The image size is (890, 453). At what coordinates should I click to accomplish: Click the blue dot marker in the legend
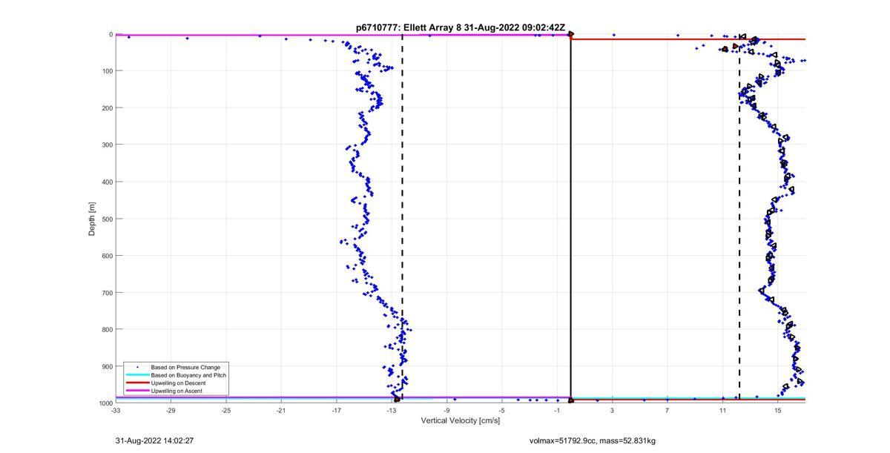pyautogui.click(x=137, y=367)
